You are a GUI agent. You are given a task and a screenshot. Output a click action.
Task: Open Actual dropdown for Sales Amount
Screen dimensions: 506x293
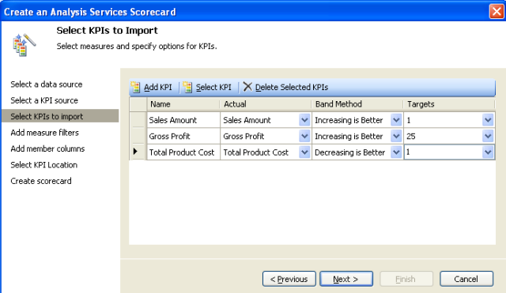pyautogui.click(x=304, y=120)
